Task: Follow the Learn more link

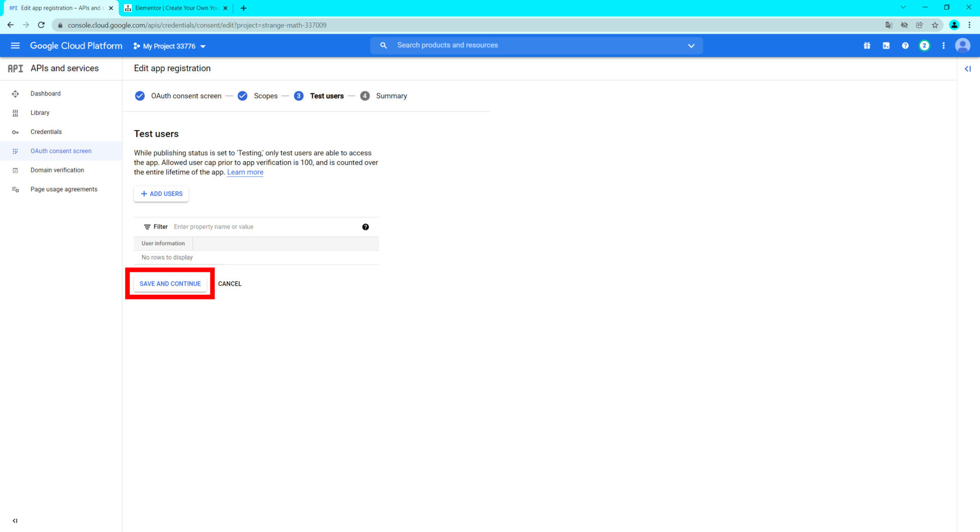Action: [245, 172]
